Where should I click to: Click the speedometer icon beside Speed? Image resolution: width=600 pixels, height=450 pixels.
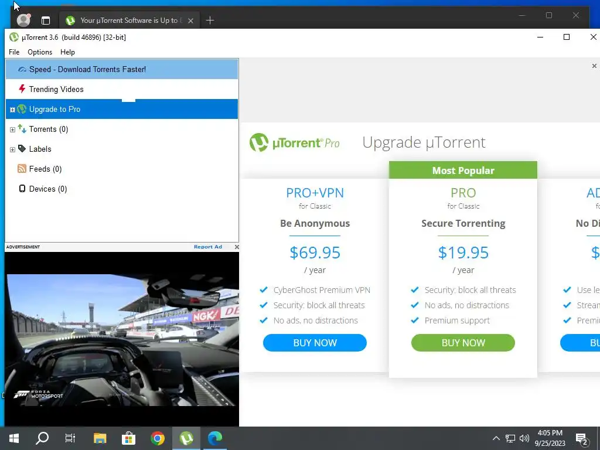coord(22,69)
